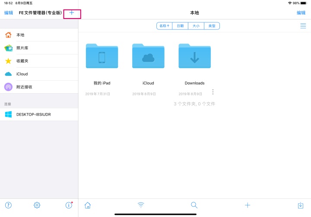Tap the Downloads folder name label
Screen dimensions: 311x217
click(194, 83)
